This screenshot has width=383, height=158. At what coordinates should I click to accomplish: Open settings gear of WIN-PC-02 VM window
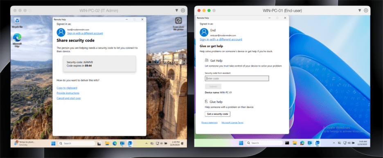[x=183, y=10]
